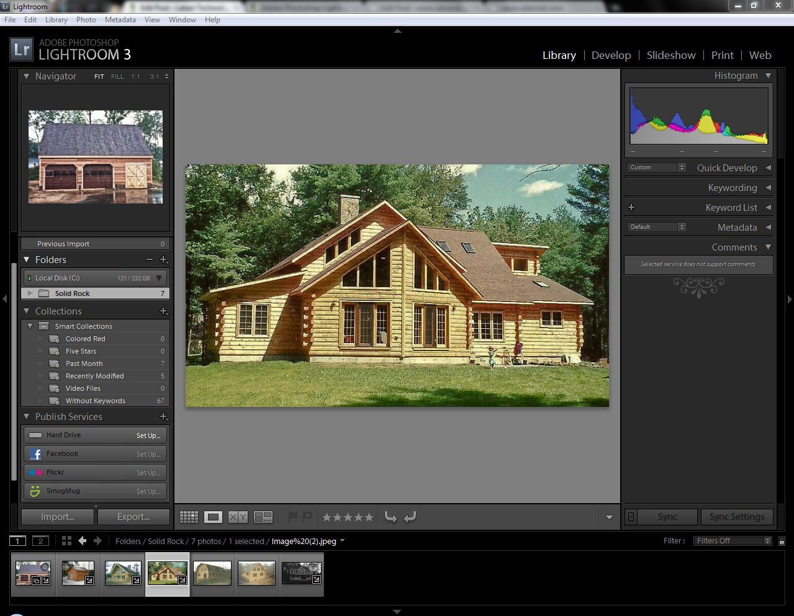Go back with filmstrip left arrow
The width and height of the screenshot is (794, 616).
82,541
